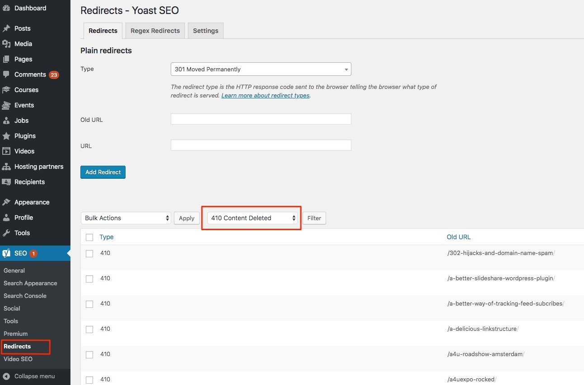Follow the Learn more about redirect types link

click(x=265, y=96)
